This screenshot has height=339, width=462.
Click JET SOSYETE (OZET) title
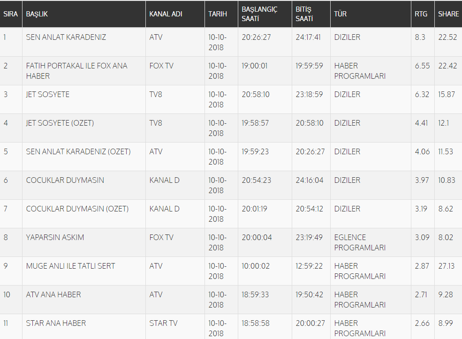pos(60,123)
